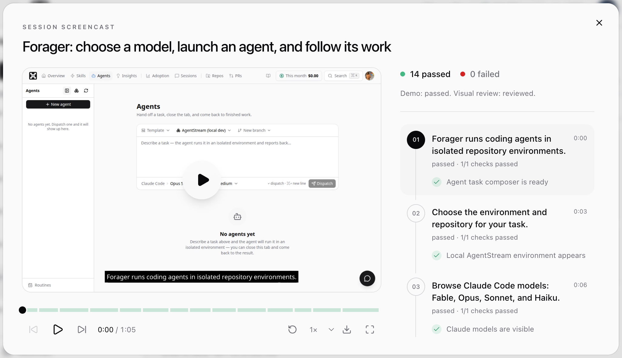Open the chat bubble on the video
The width and height of the screenshot is (622, 358).
367,278
